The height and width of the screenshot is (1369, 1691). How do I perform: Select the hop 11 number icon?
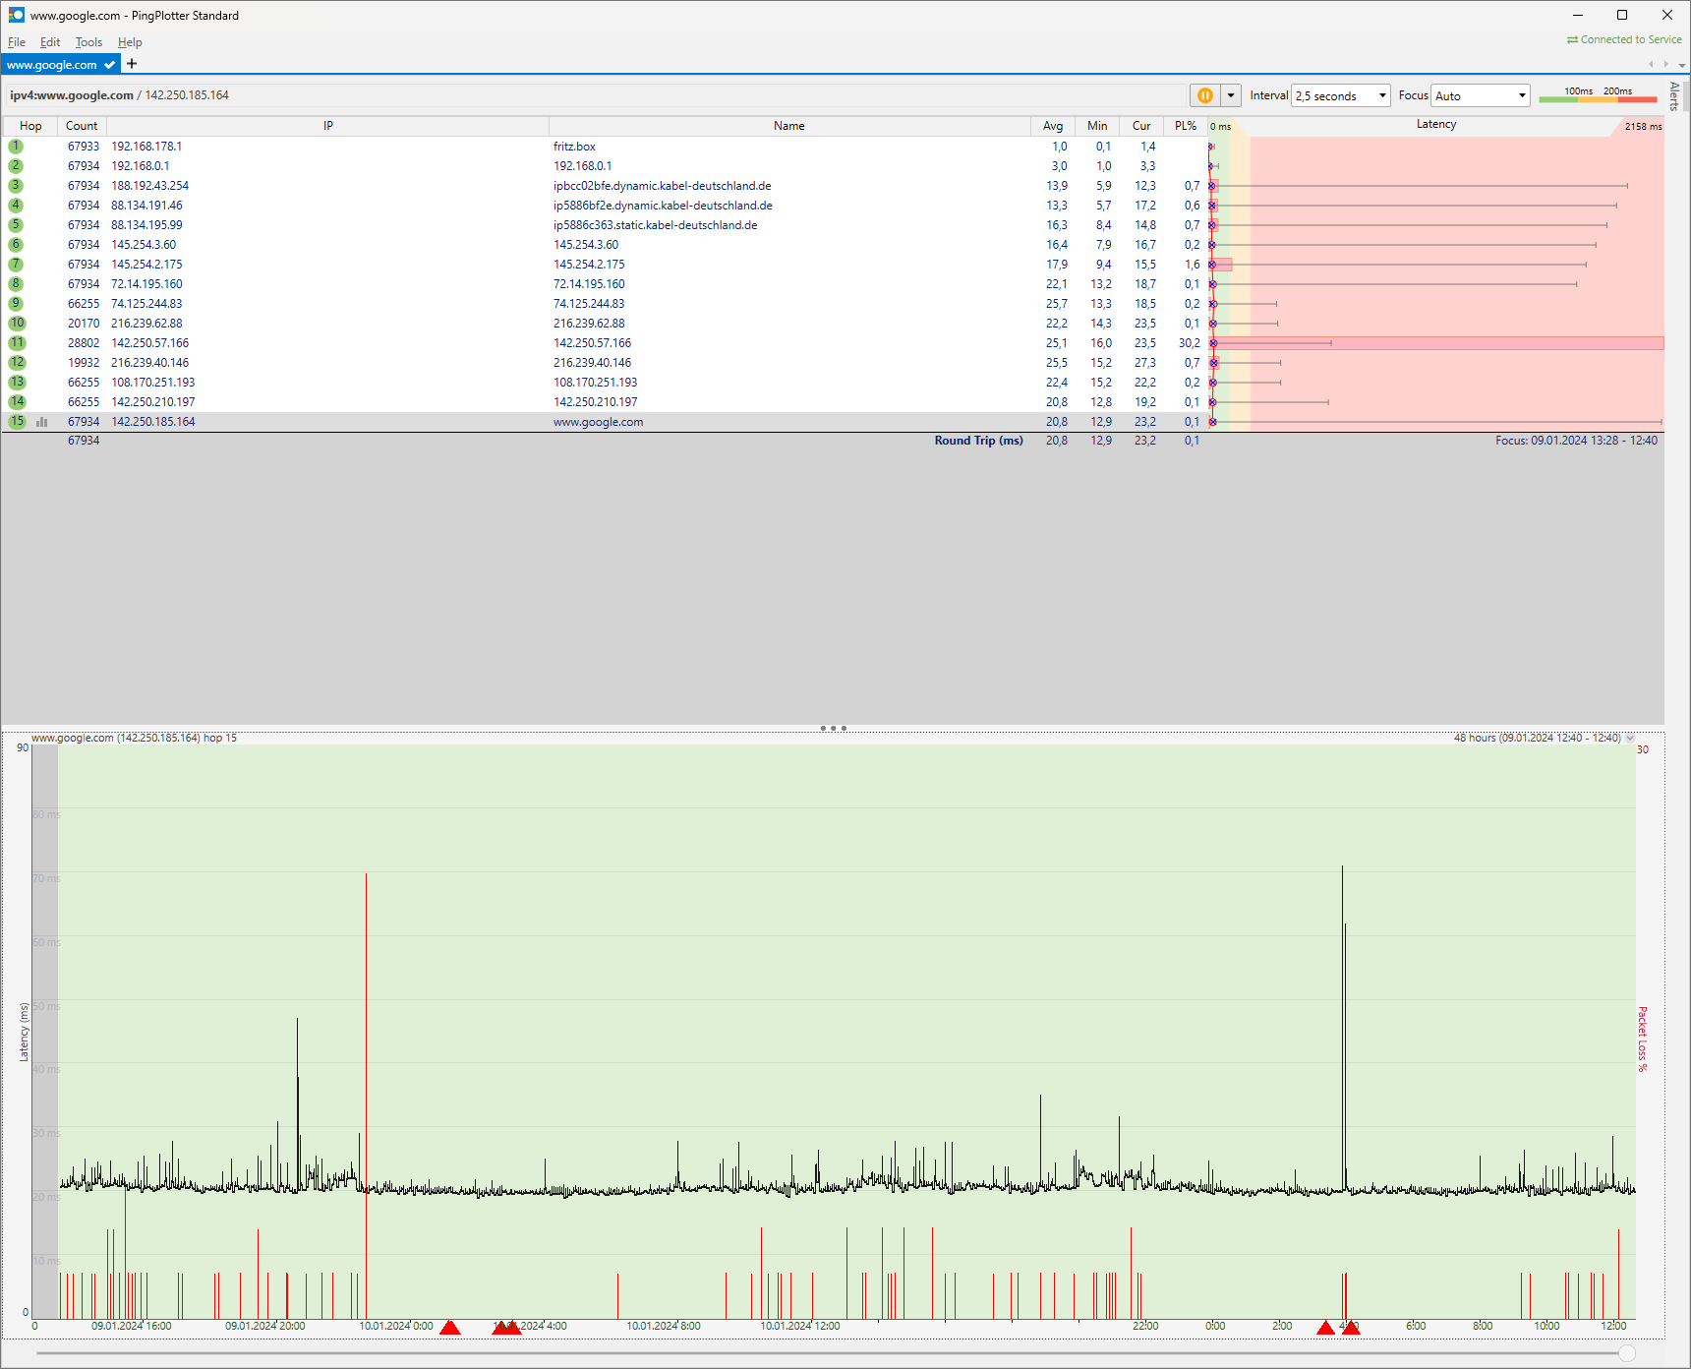click(17, 343)
